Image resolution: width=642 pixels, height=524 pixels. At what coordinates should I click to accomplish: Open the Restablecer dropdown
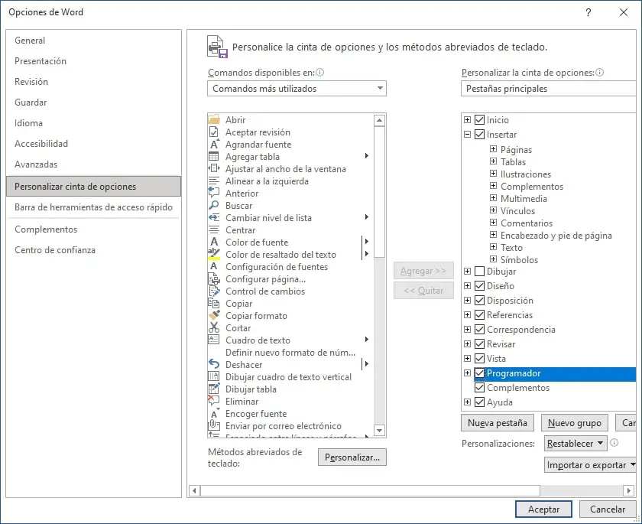point(576,443)
